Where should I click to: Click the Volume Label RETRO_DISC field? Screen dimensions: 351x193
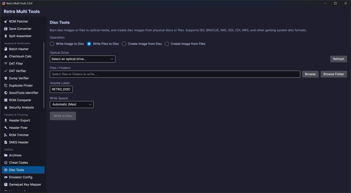tap(61, 89)
